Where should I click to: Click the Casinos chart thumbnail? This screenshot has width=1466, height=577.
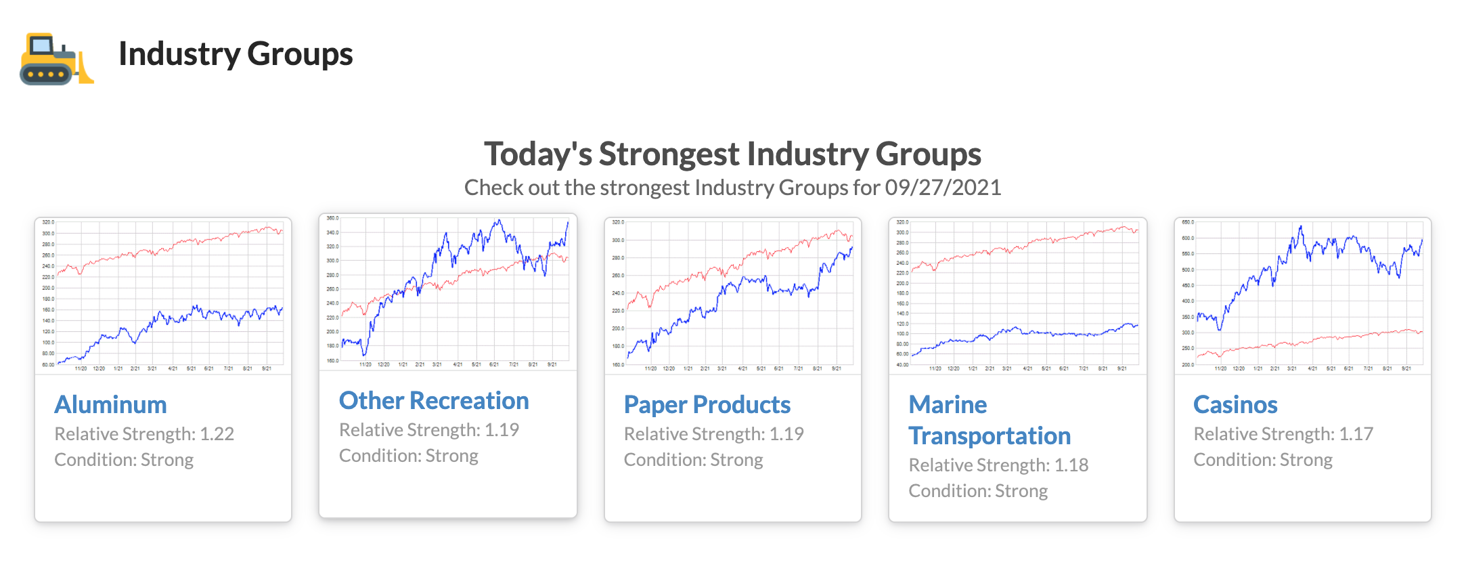pos(1302,296)
